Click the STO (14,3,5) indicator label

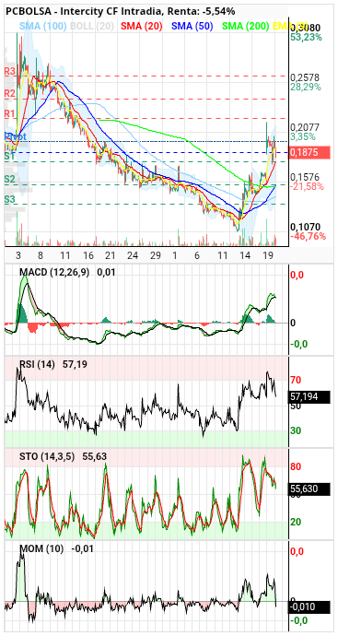pyautogui.click(x=47, y=456)
